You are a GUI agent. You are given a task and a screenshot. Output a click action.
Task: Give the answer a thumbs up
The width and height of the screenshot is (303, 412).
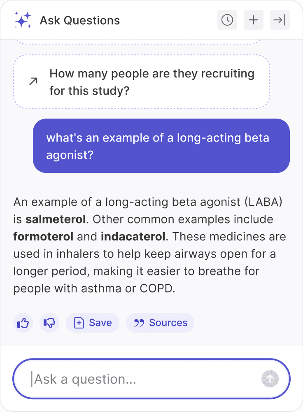pos(23,323)
